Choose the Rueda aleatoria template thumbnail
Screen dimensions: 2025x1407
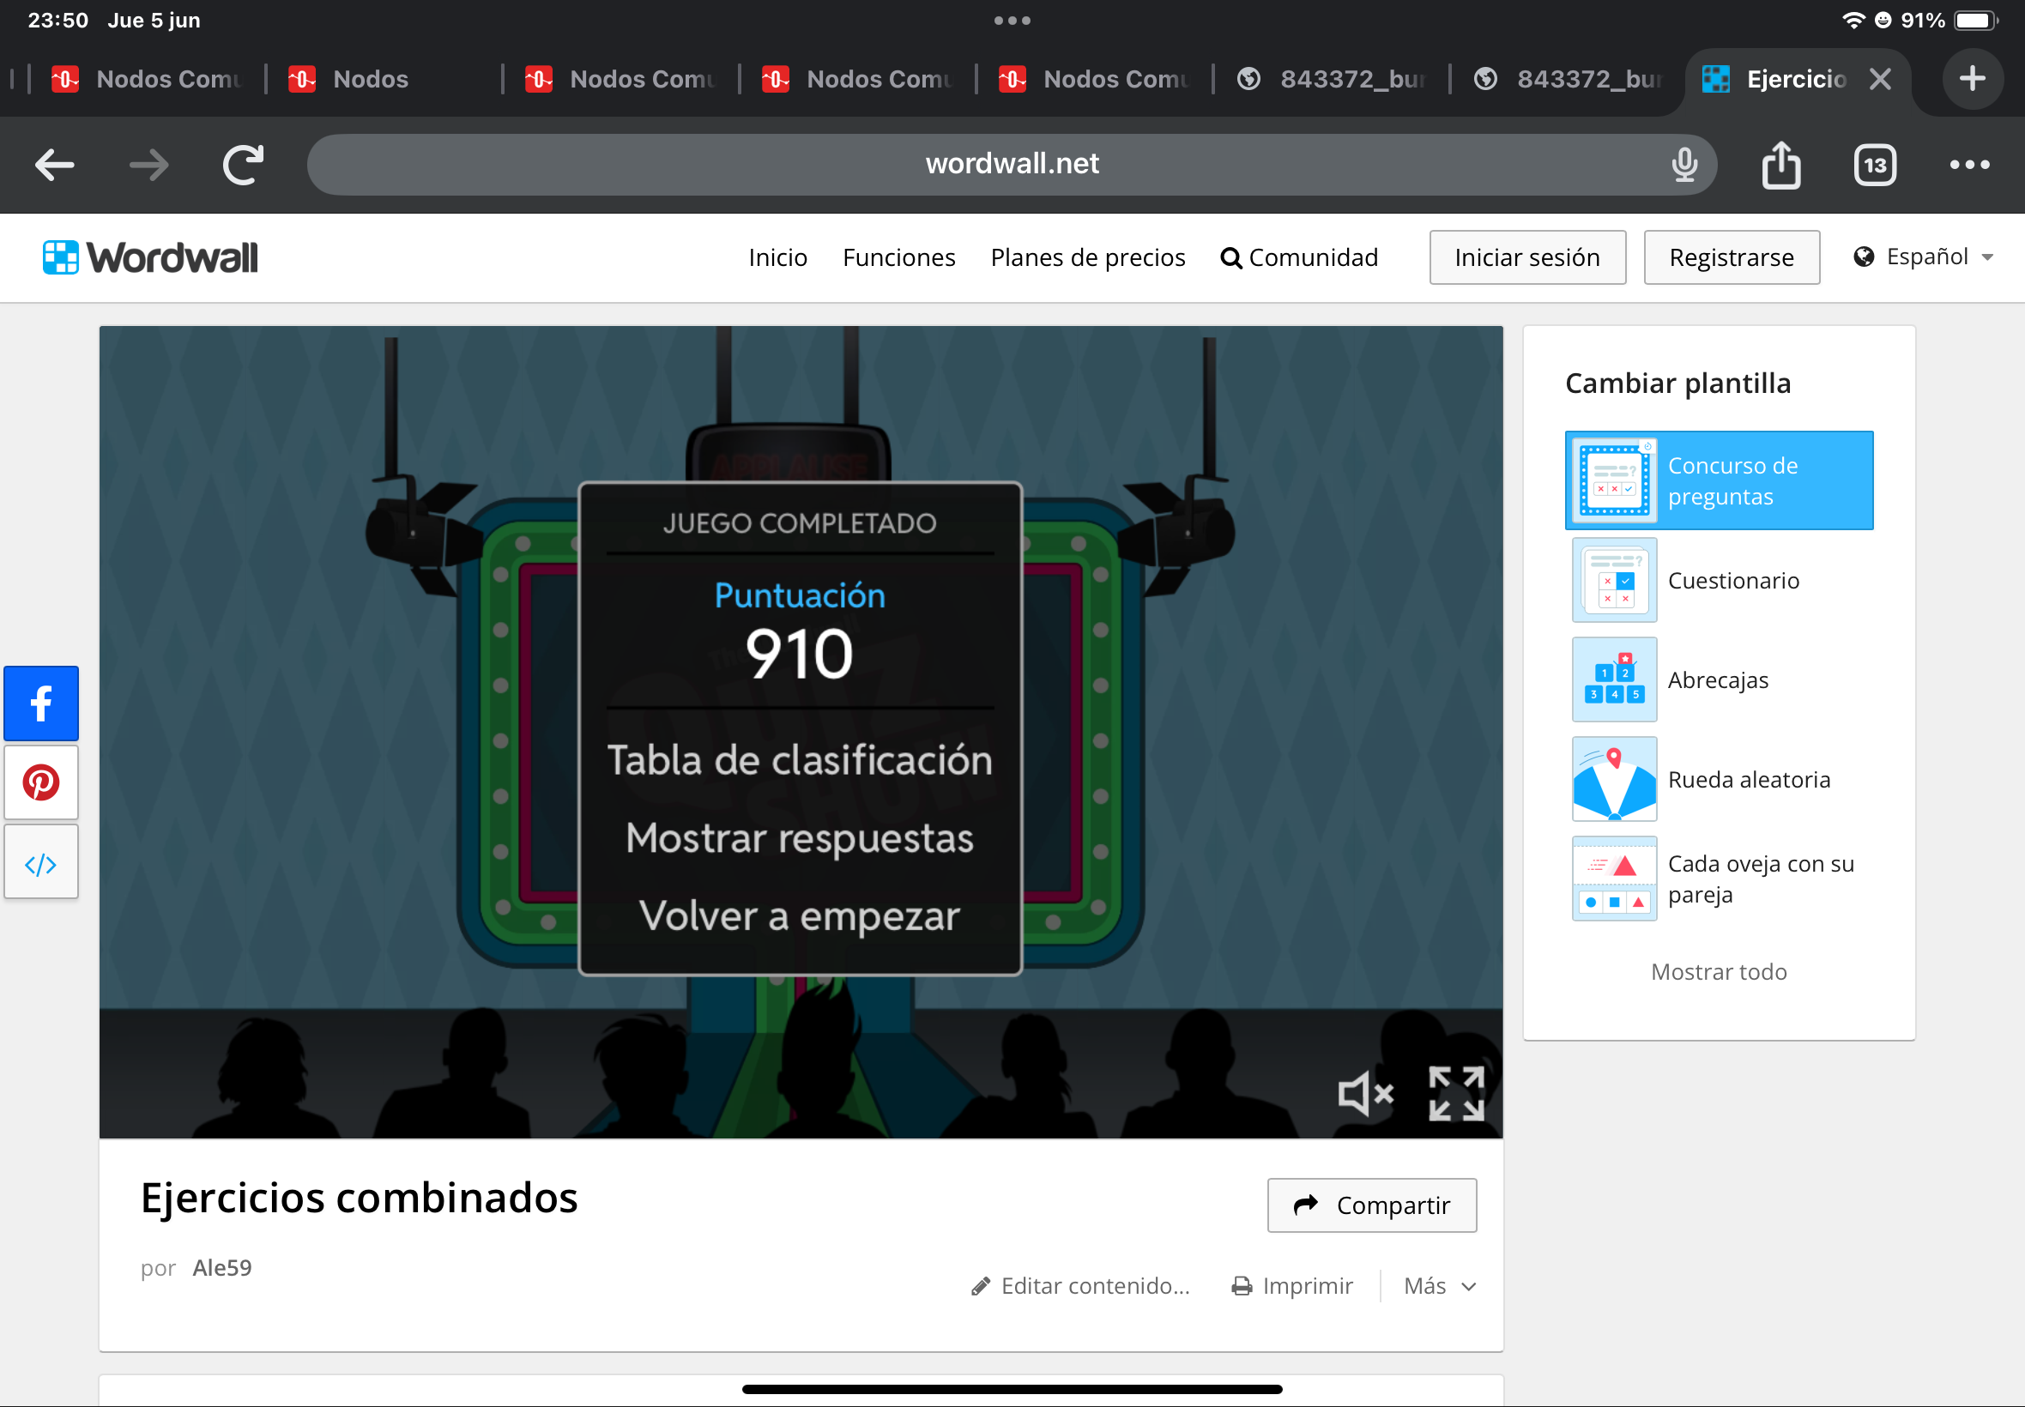[x=1614, y=779]
